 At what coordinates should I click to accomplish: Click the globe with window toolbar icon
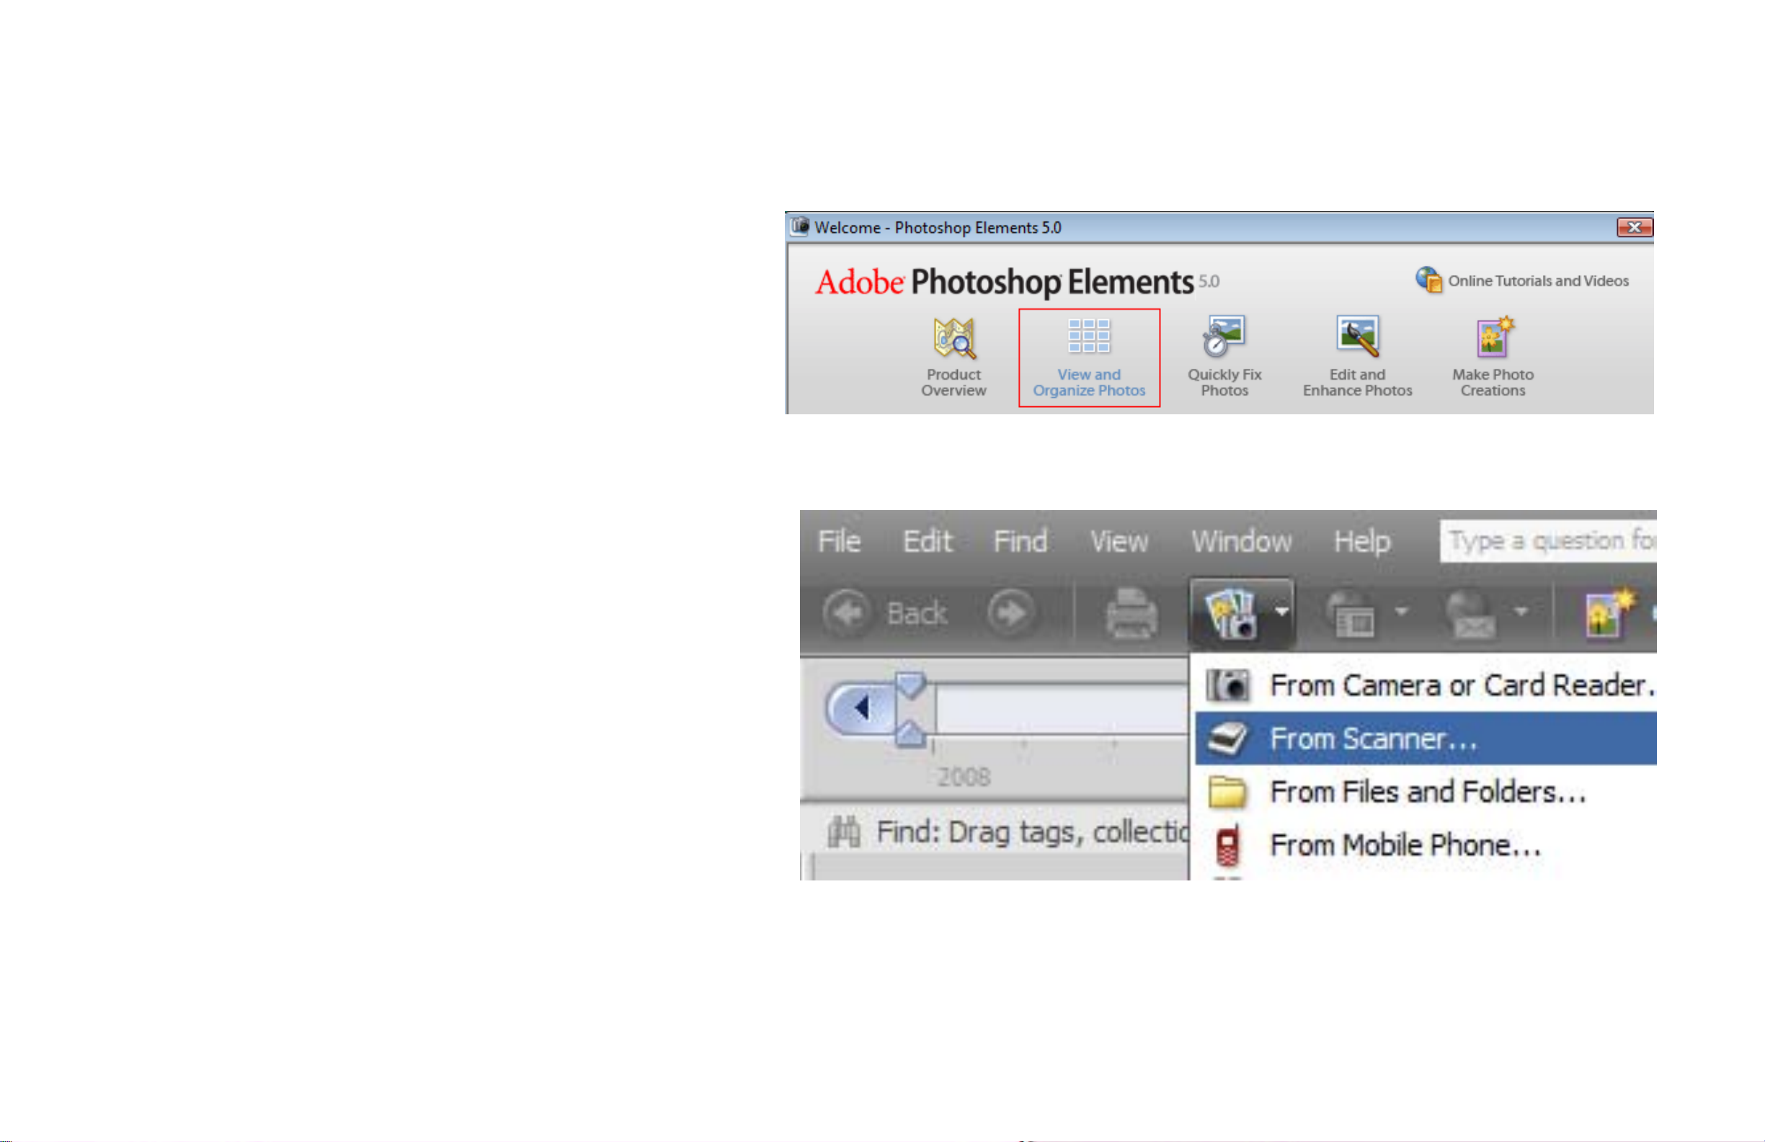(x=1351, y=613)
